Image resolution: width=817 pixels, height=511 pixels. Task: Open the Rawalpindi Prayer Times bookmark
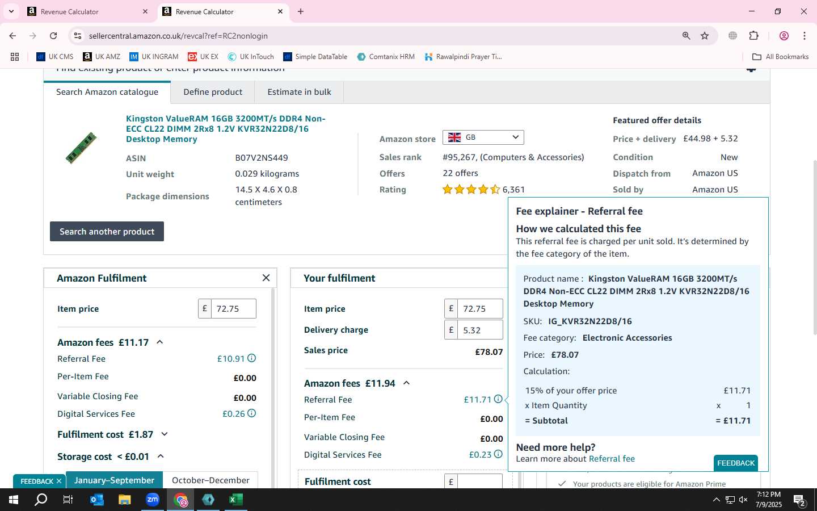[x=464, y=57]
